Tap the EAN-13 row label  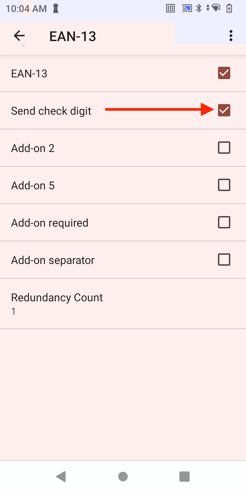click(x=29, y=74)
